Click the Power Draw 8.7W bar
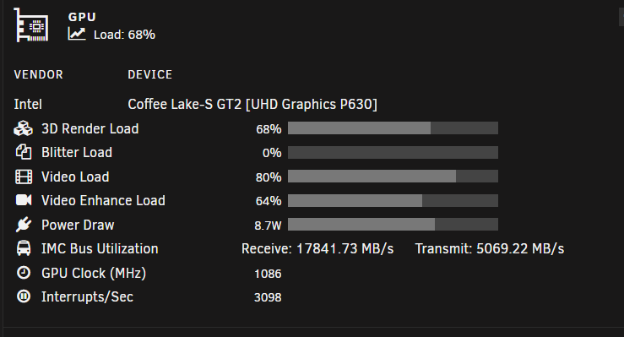The image size is (624, 337). [393, 224]
